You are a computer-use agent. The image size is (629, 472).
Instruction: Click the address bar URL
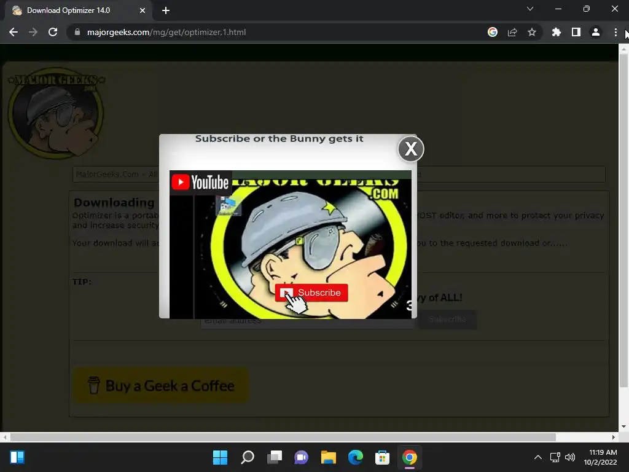[x=166, y=32]
